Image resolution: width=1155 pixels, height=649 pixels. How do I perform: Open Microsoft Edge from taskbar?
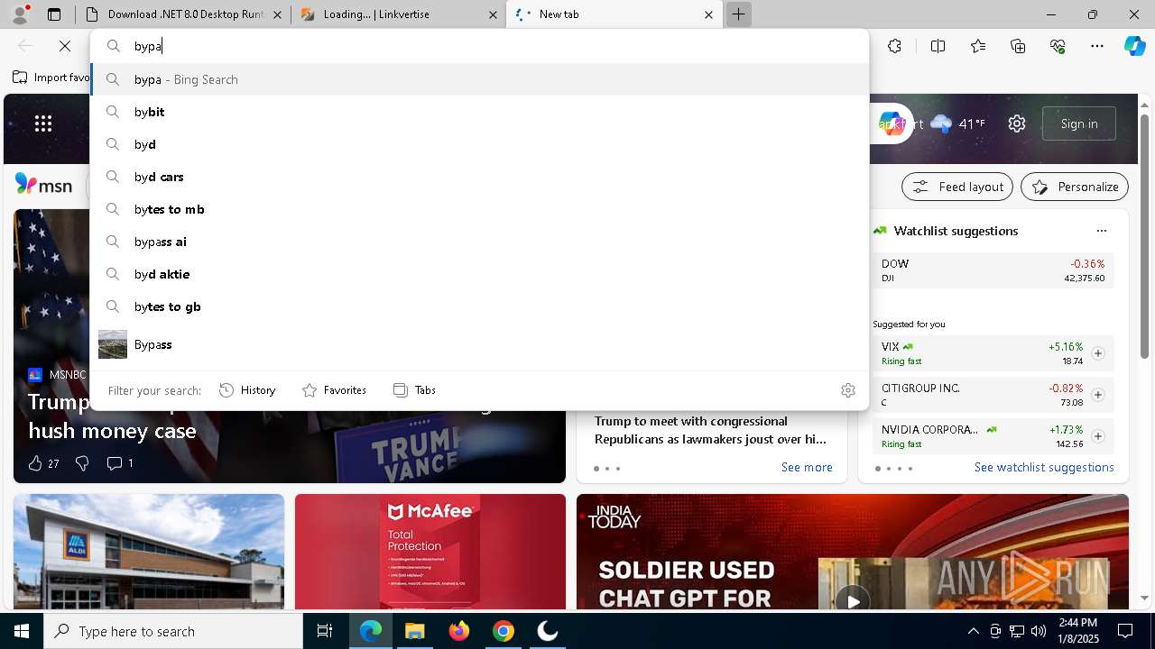click(x=371, y=631)
